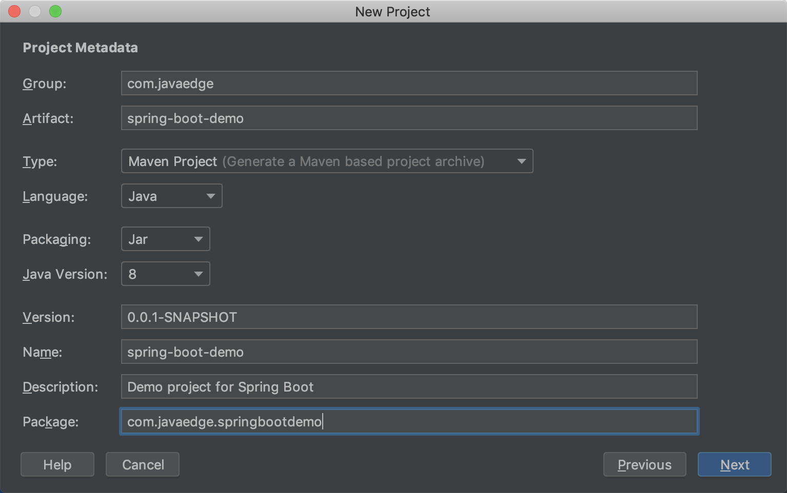The height and width of the screenshot is (493, 787).
Task: Open the Packaging dropdown showing Jar
Action: click(x=165, y=239)
